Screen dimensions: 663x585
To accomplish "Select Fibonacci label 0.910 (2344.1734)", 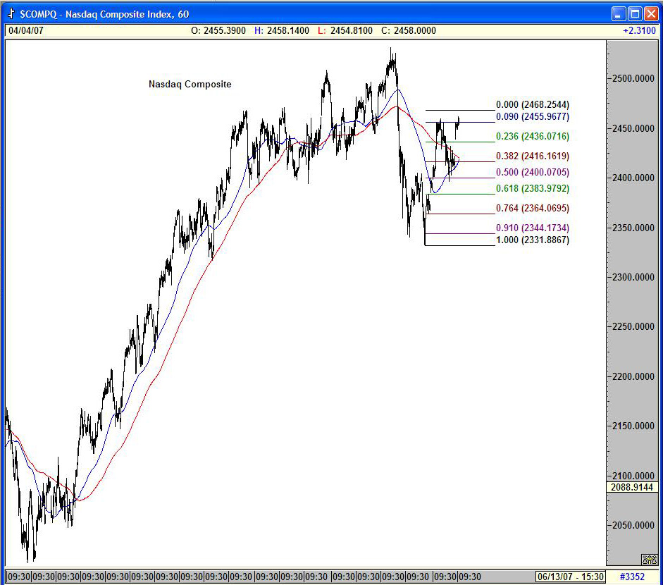I will coord(533,228).
